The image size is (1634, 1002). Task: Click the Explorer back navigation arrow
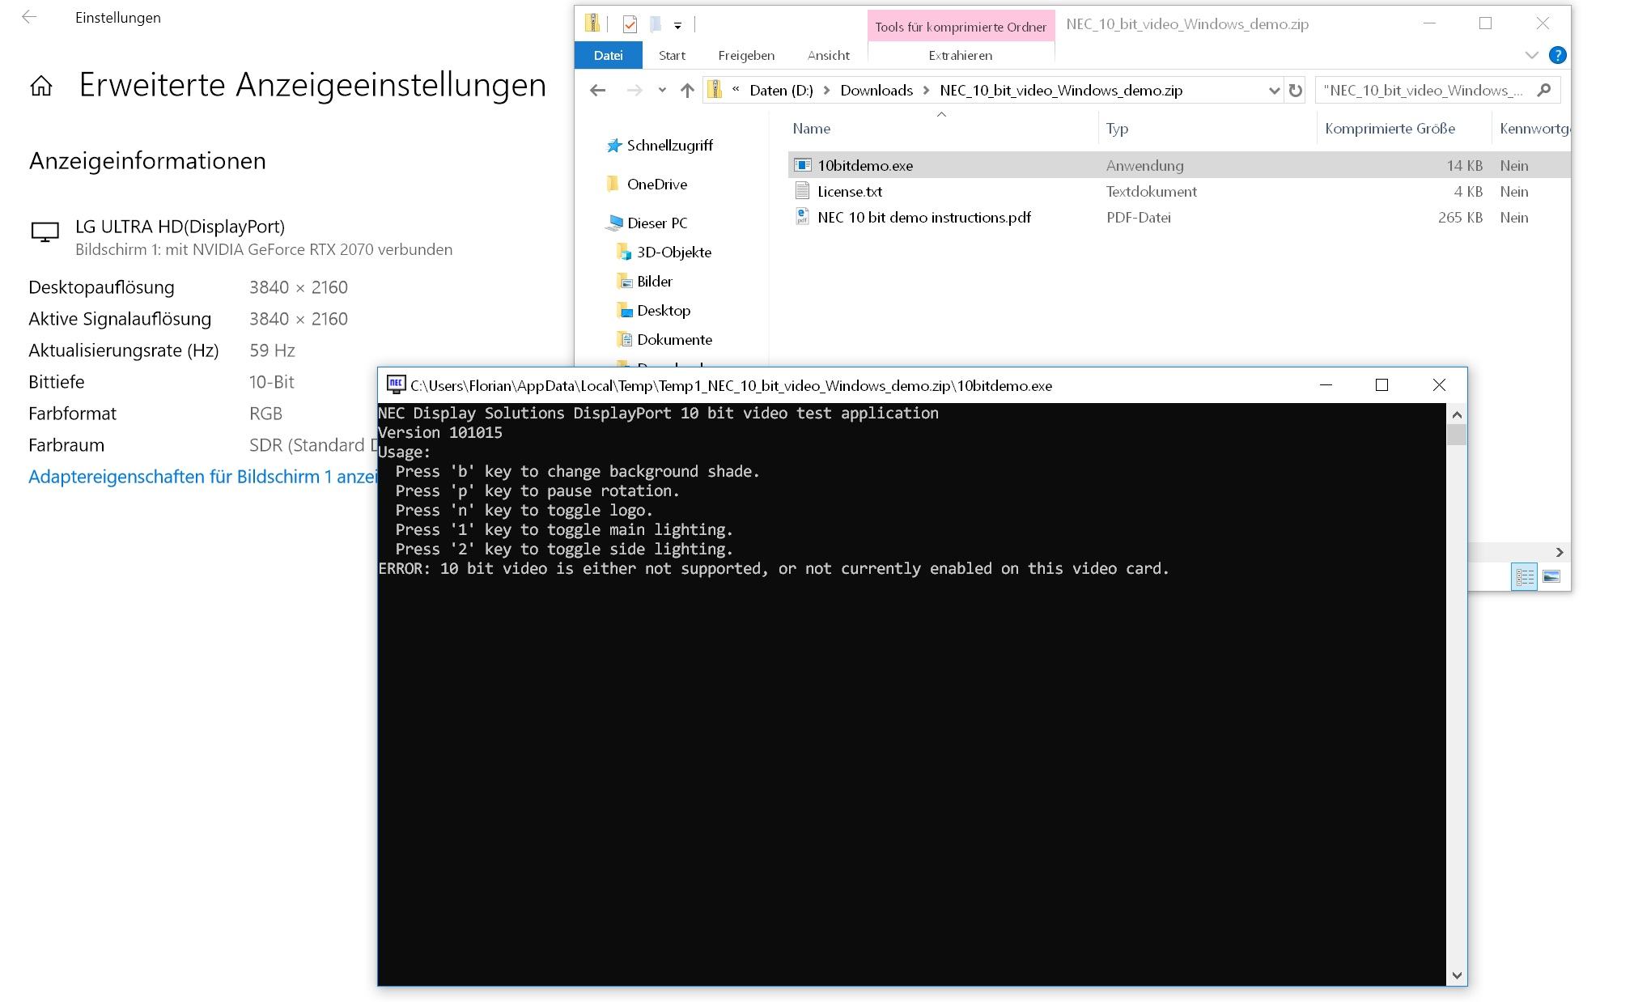597,90
